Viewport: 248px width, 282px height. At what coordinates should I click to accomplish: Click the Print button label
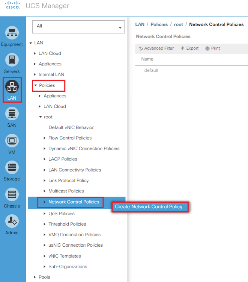pyautogui.click(x=215, y=48)
